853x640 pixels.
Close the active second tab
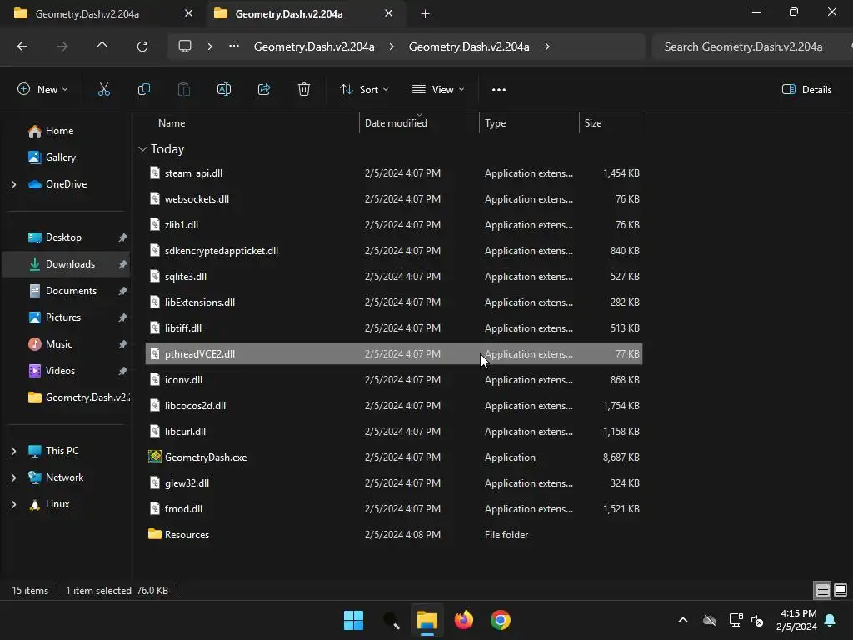click(x=388, y=13)
